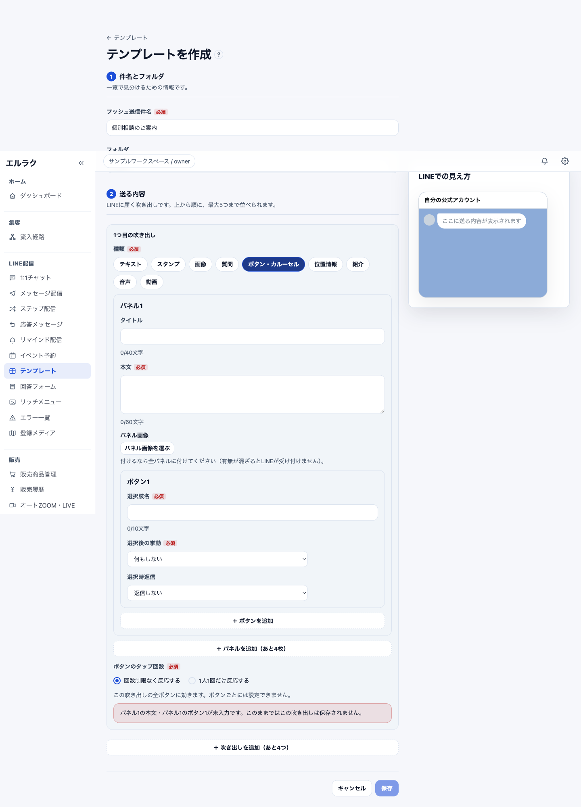Viewport: 581px width, 807px height.
Task: Click ＋ 吹き出しを追加（あと4つ）
Action: point(253,748)
